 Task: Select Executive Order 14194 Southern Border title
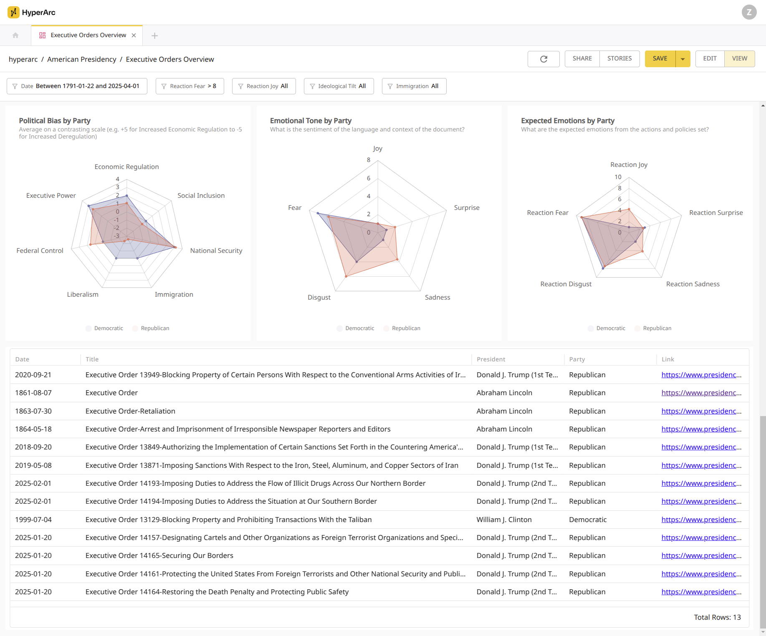click(x=231, y=502)
